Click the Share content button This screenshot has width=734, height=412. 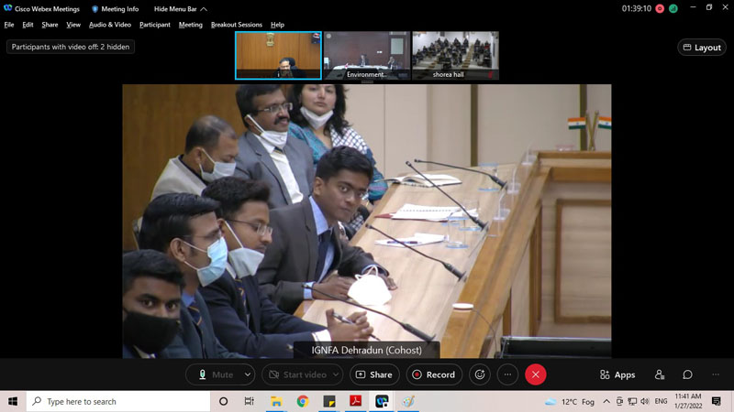click(374, 374)
